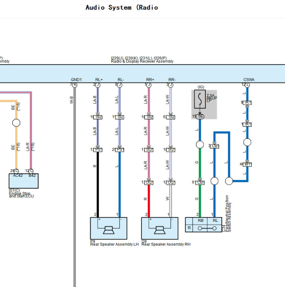This screenshot has height=287, width=285.
Task: Click the thick black B wire segment
Action: pyautogui.click(x=98, y=184)
